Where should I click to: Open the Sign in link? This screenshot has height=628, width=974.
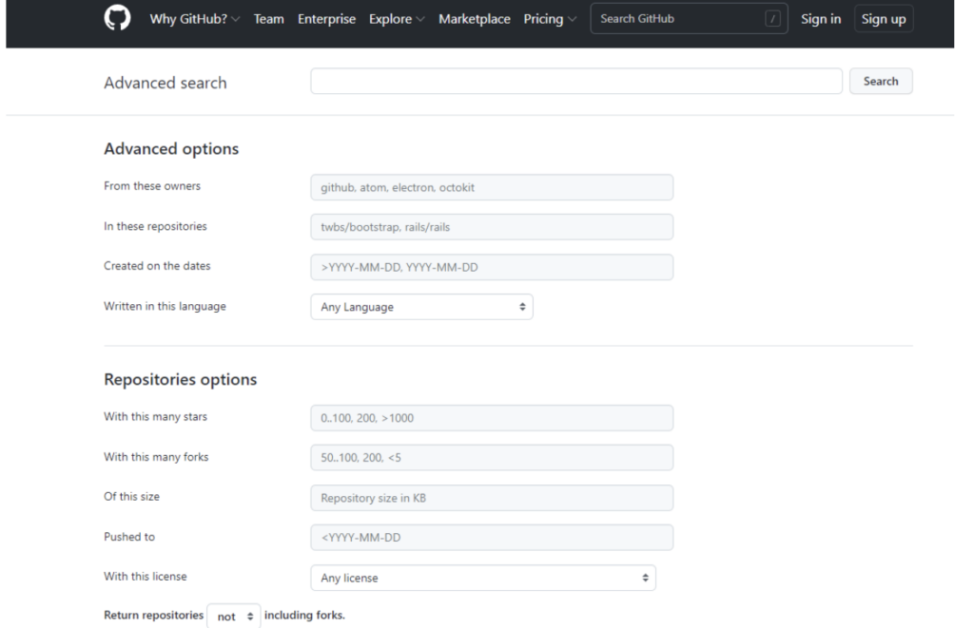pyautogui.click(x=821, y=19)
